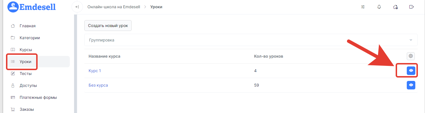Click the Создать новый урок button
The width and height of the screenshot is (425, 113).
coord(108,26)
